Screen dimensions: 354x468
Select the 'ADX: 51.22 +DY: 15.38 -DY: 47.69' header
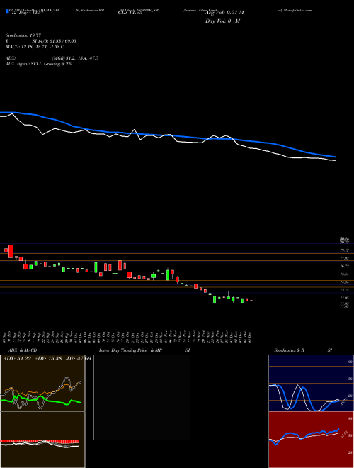[x=47, y=358]
